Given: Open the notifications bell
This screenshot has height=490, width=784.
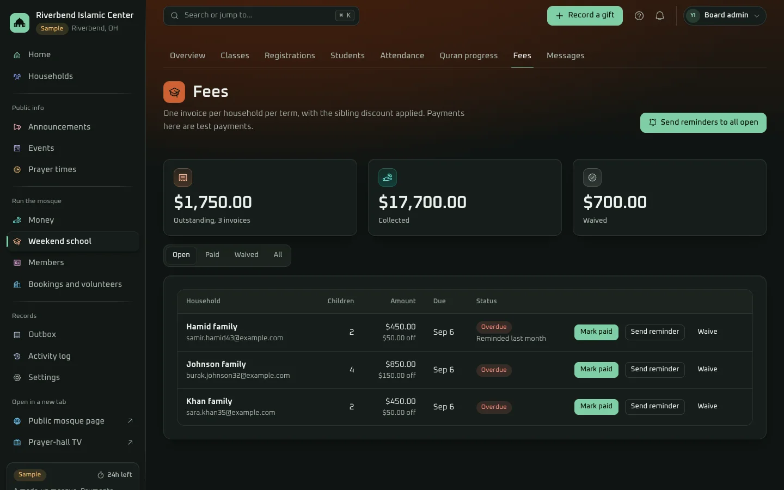Looking at the screenshot, I should point(660,16).
